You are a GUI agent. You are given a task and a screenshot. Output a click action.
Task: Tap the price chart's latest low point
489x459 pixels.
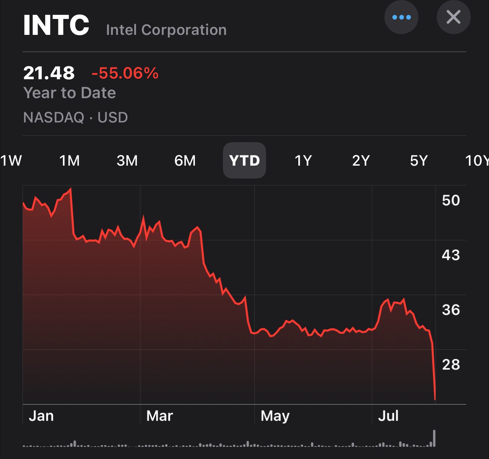[x=435, y=399]
